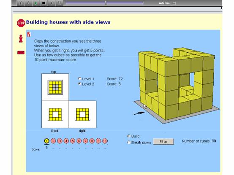234x175 pixels.
Task: Choose the Break down mode option
Action: point(129,143)
